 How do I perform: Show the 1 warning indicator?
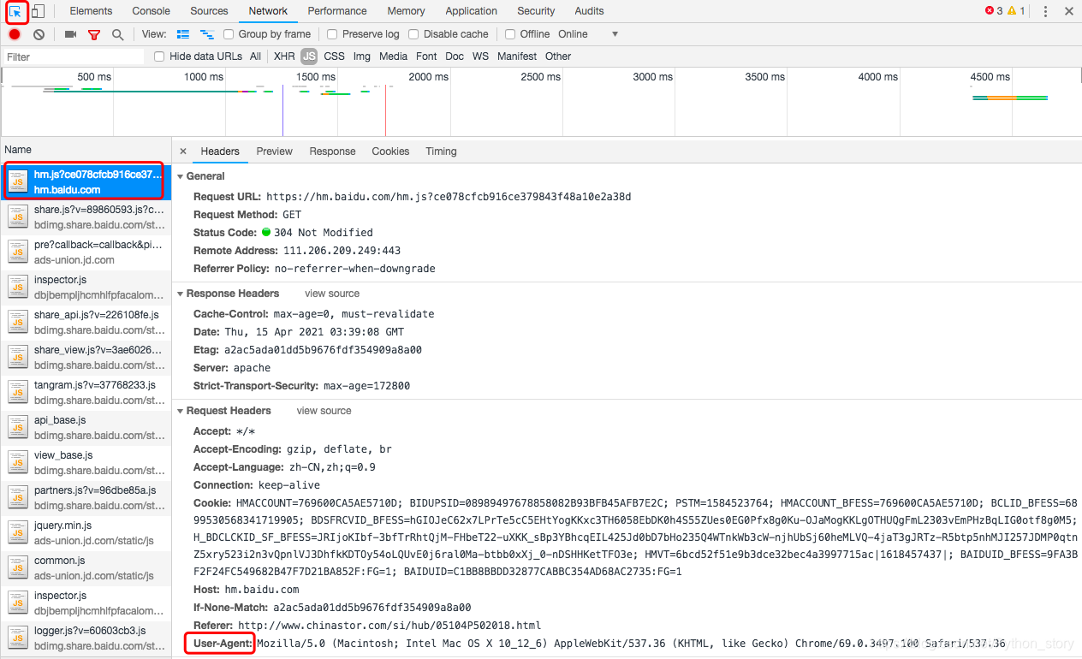[x=1016, y=11]
